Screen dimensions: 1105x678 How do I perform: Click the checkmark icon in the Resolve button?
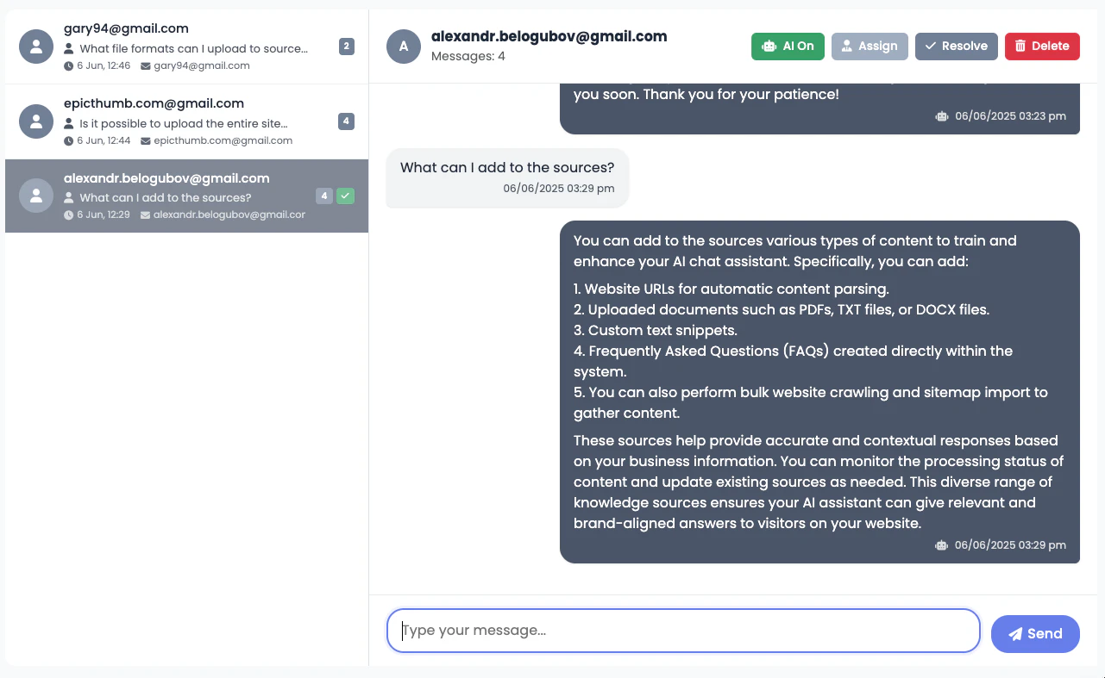(x=931, y=46)
